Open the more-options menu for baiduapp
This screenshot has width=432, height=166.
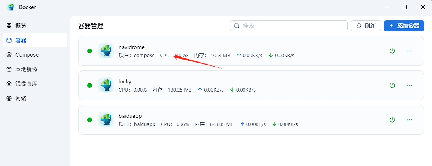[x=410, y=120]
